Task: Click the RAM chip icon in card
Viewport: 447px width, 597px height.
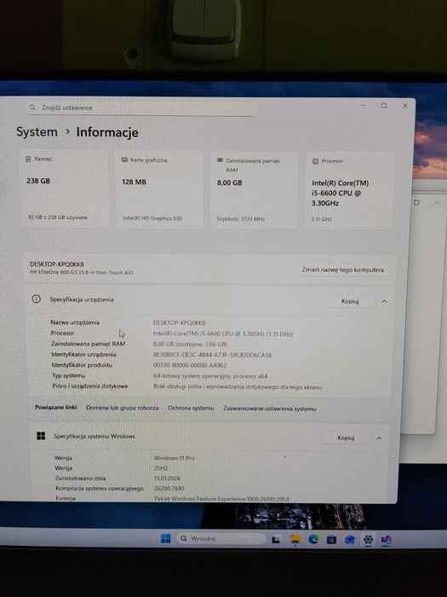Action: tap(220, 160)
